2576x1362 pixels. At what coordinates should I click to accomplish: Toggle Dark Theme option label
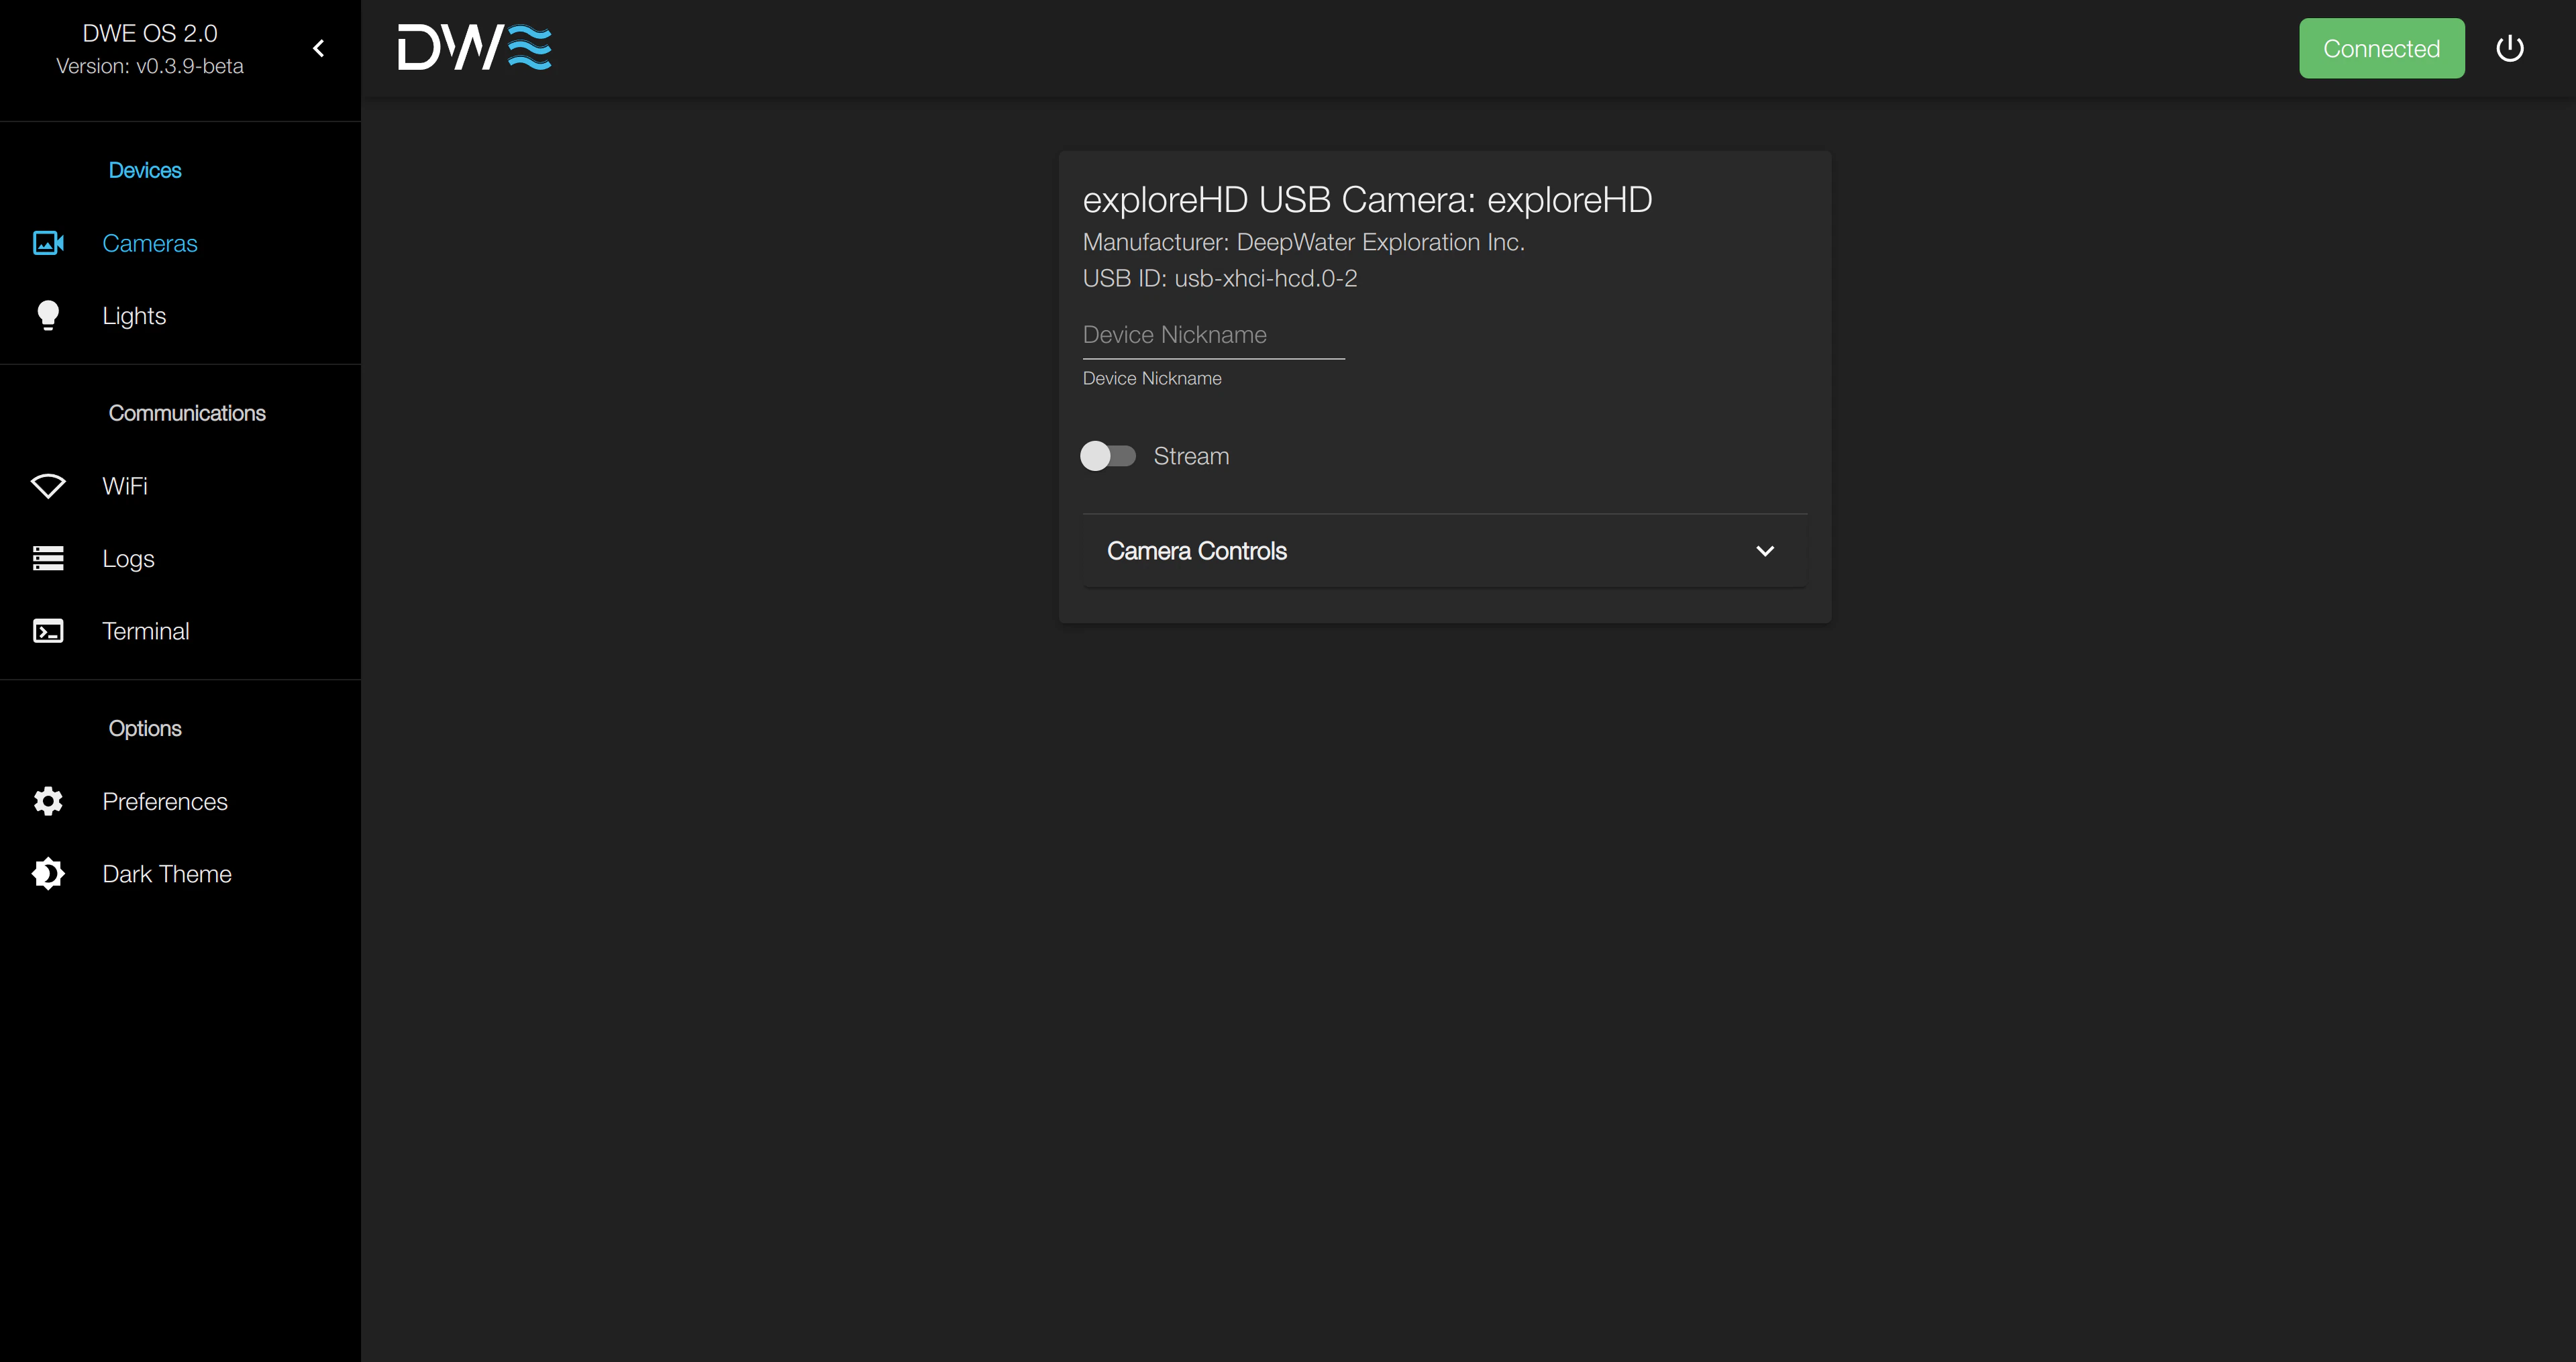(167, 874)
